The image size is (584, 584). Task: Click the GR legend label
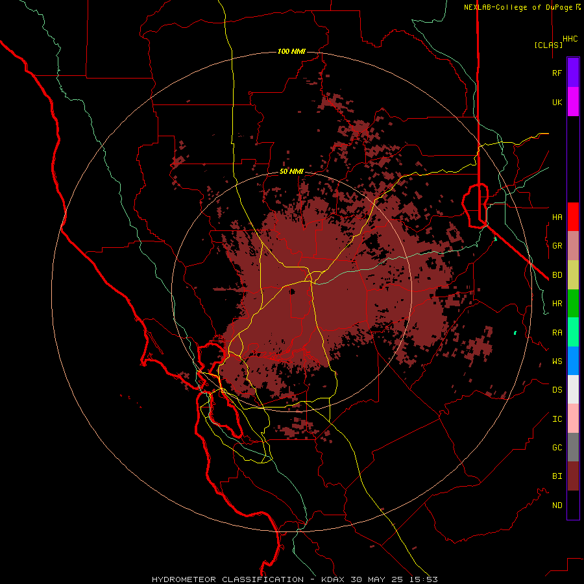557,246
